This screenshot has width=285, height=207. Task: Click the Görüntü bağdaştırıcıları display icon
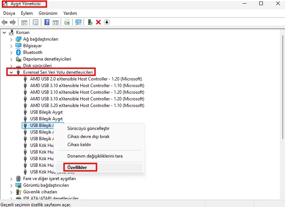(x=18, y=185)
